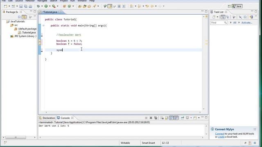Pin the console view icon
Screen dimensions: 262x147
[x=182, y=118]
